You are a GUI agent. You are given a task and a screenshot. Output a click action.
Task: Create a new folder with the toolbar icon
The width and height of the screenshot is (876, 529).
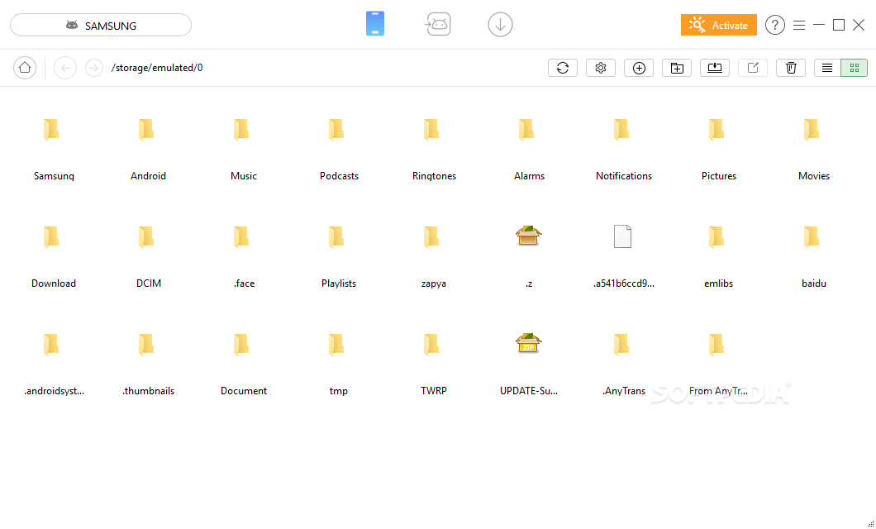[677, 68]
